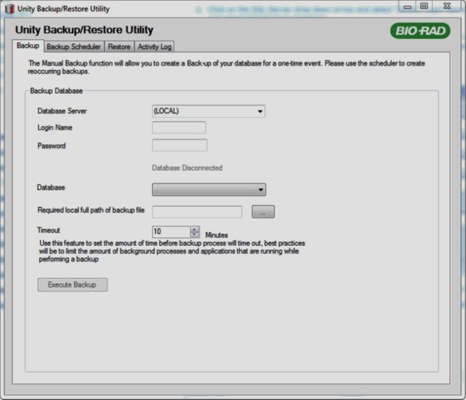
Task: Click the Bio-Rad logo
Action: click(x=420, y=30)
